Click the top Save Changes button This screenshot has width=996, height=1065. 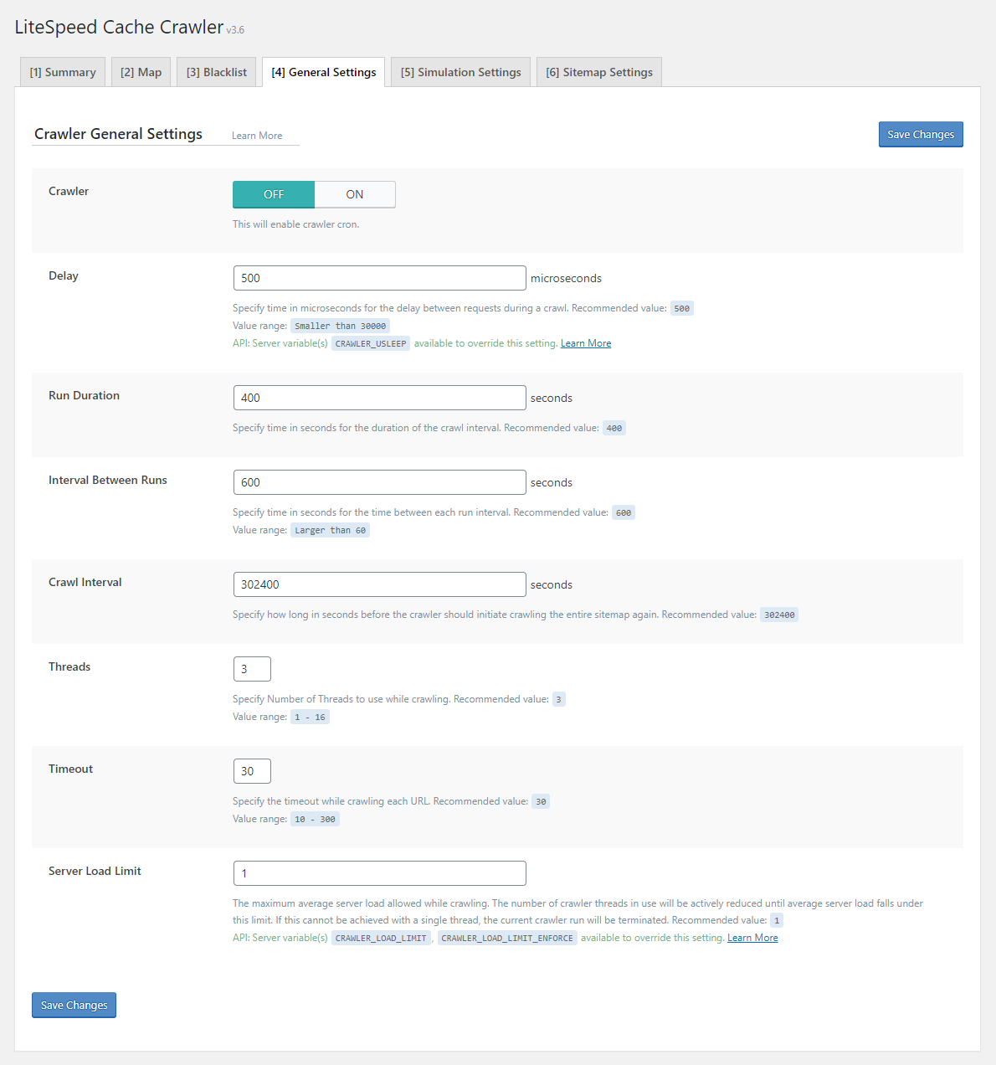[921, 134]
